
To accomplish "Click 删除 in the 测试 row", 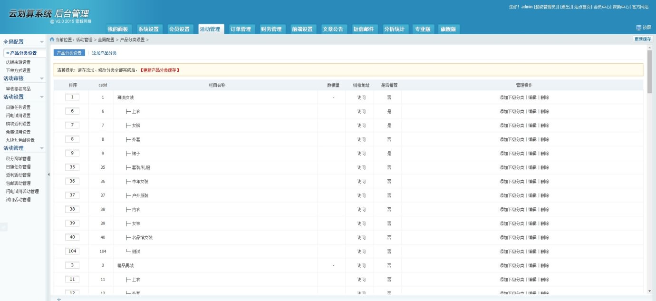I will (x=545, y=252).
